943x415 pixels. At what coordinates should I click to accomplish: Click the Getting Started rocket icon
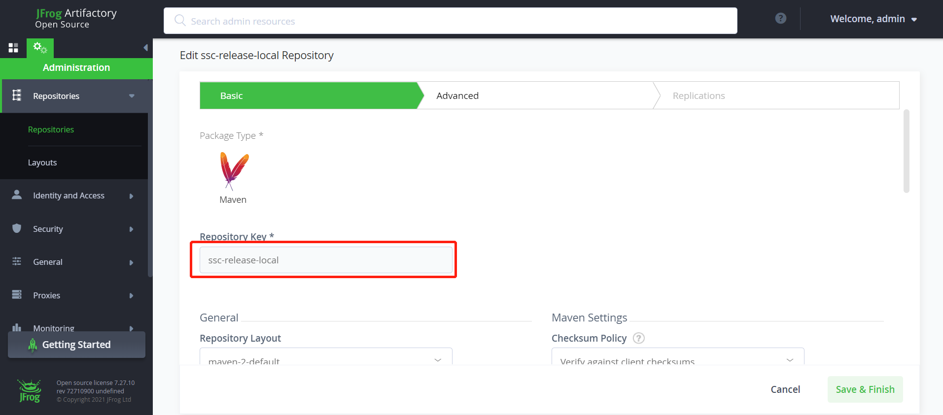pos(33,345)
